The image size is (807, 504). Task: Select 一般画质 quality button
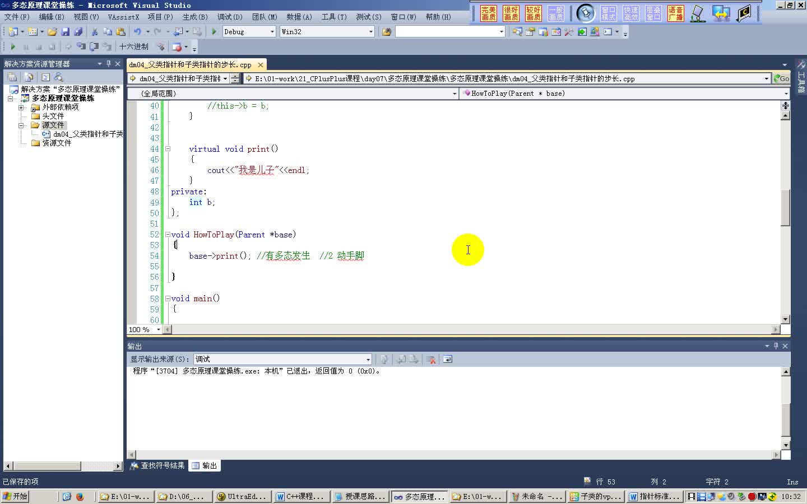pos(556,13)
